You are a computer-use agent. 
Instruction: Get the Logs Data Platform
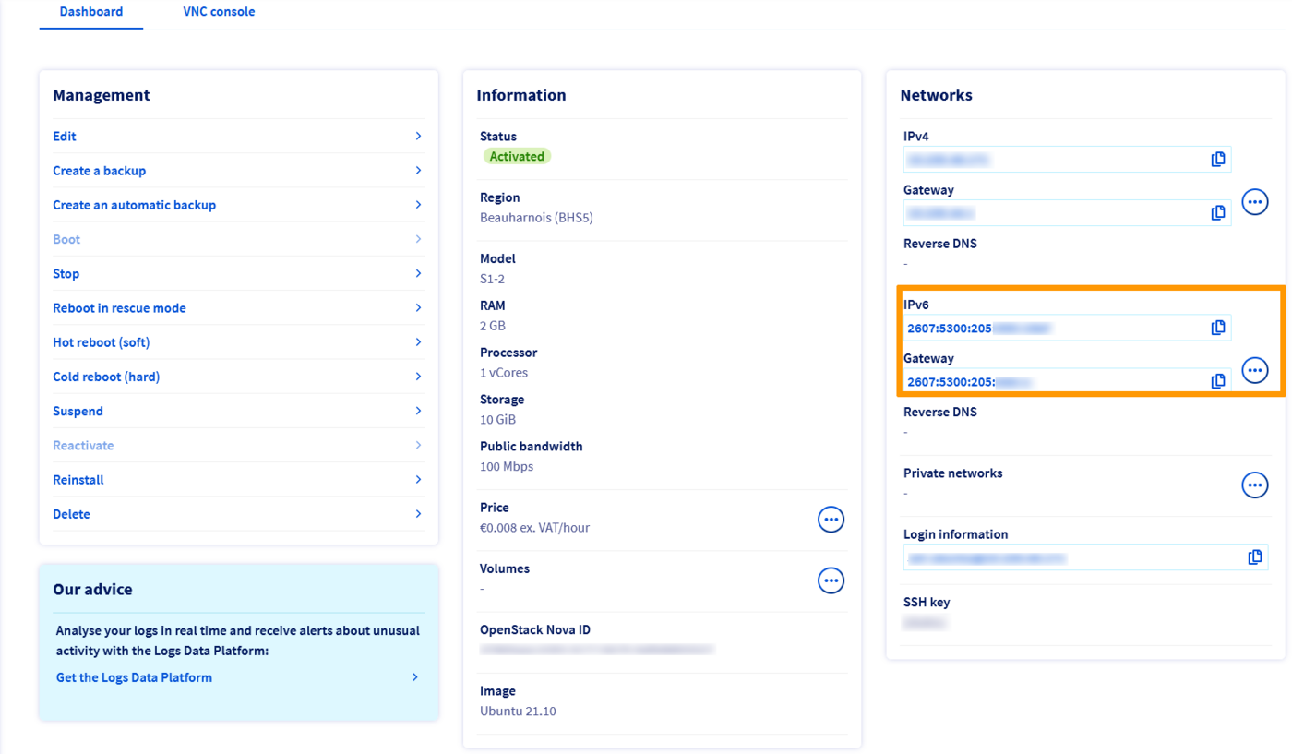point(134,677)
